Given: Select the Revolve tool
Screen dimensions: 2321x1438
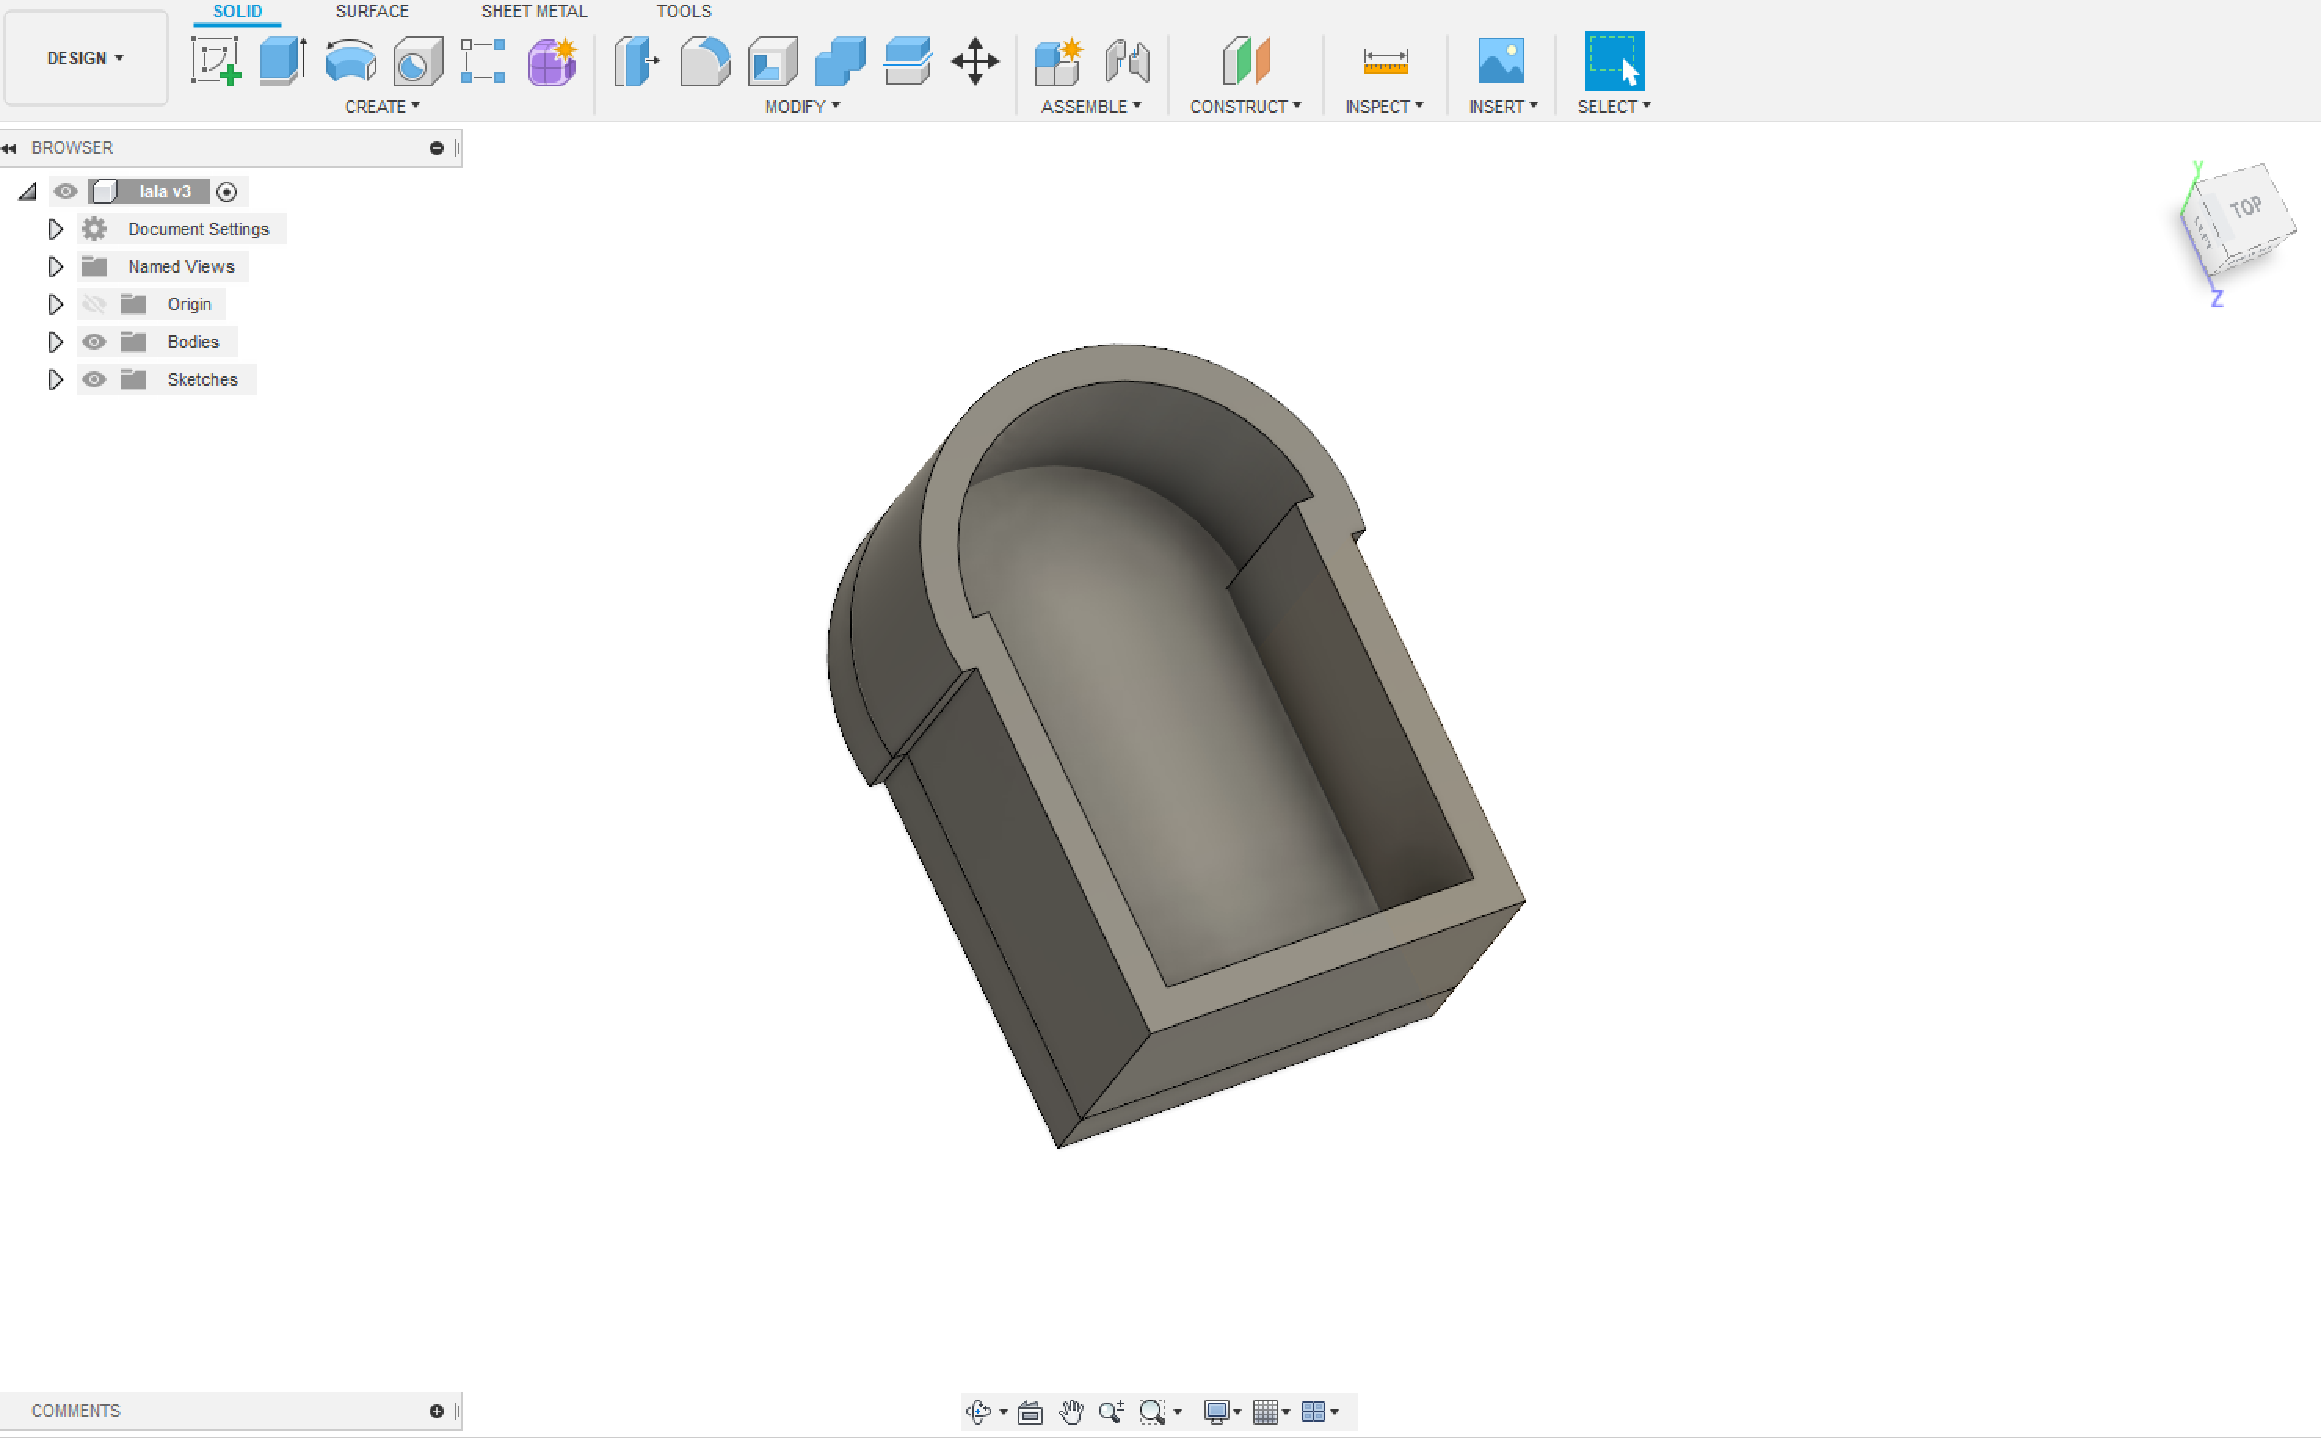Looking at the screenshot, I should pyautogui.click(x=351, y=61).
